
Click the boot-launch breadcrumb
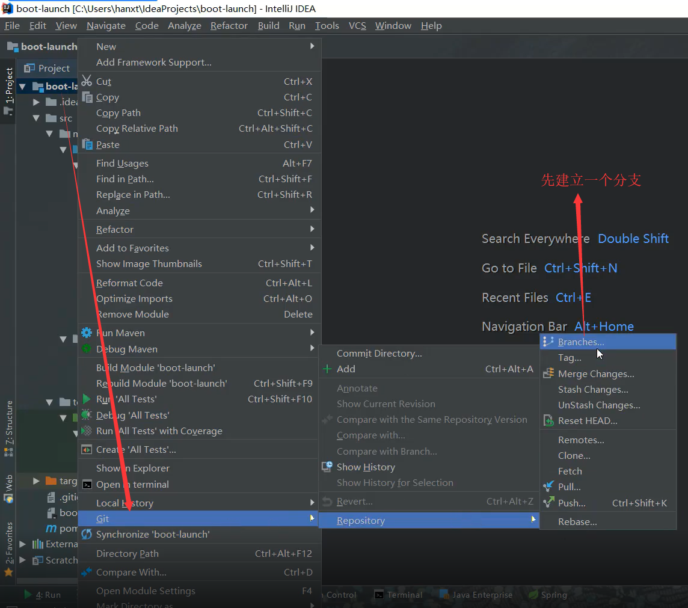coord(43,46)
